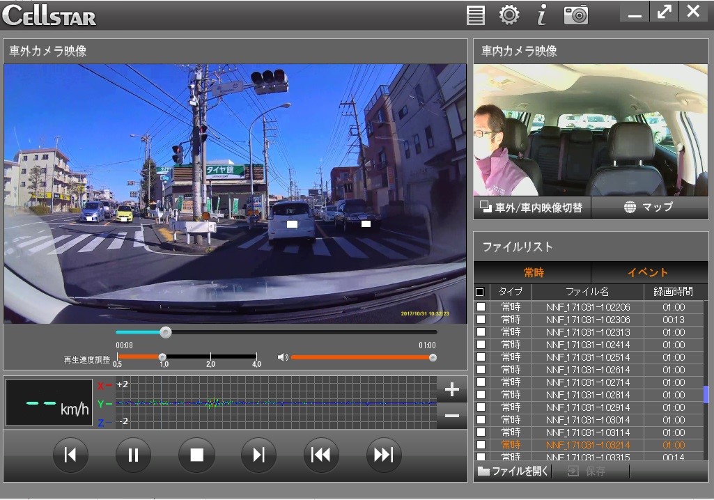This screenshot has height=500, width=714.
Task: Step back one frame
Action: coord(70,455)
